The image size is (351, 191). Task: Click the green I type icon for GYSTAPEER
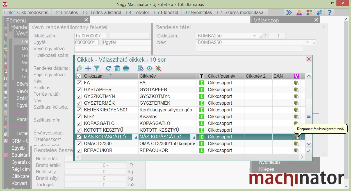[x=201, y=89]
